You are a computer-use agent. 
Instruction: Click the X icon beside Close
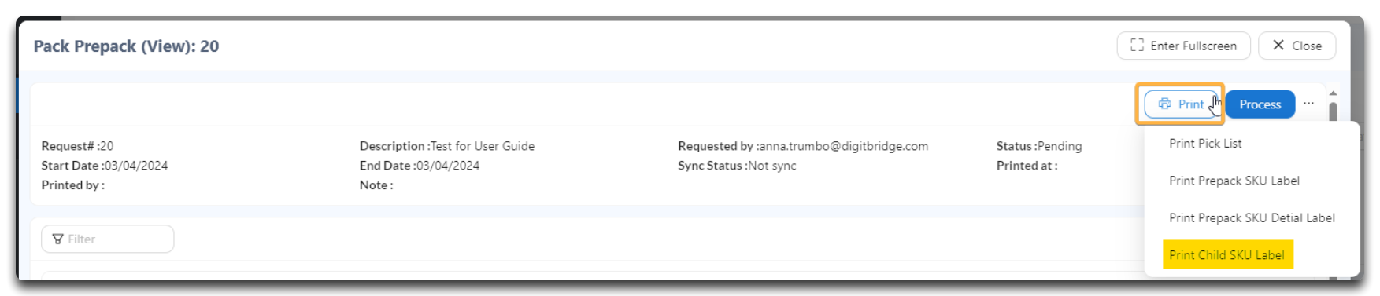[x=1278, y=46]
